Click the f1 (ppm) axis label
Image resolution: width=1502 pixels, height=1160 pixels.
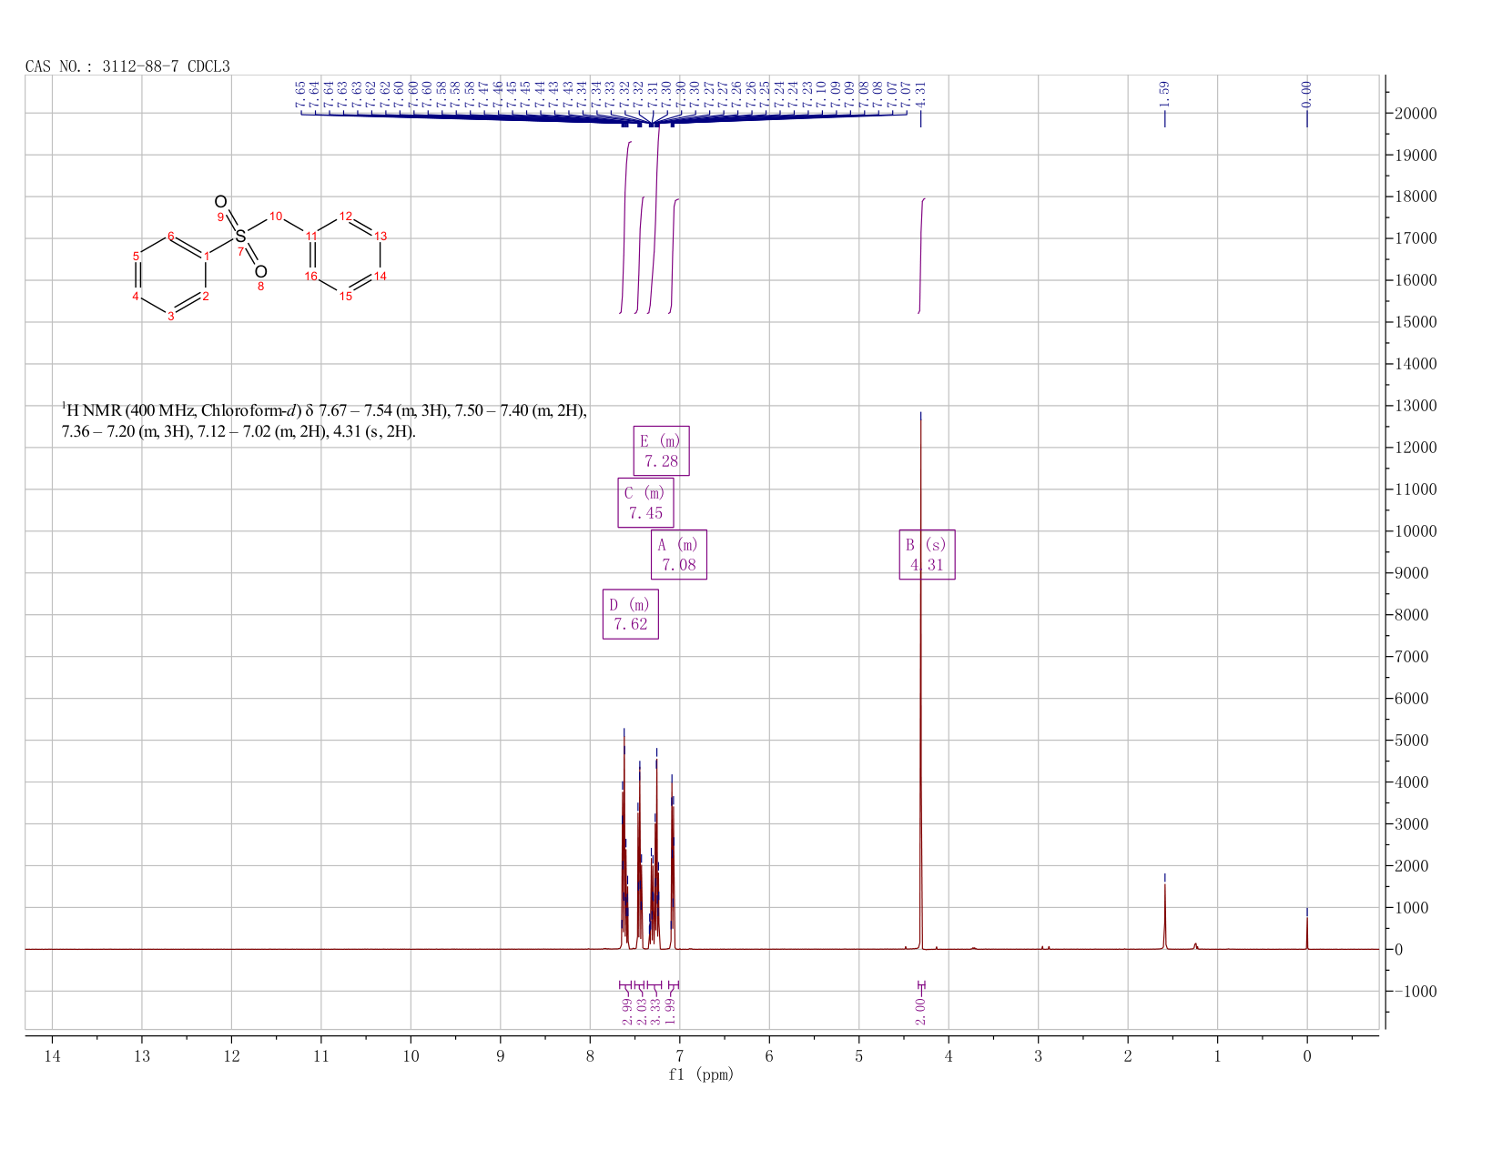701,1074
